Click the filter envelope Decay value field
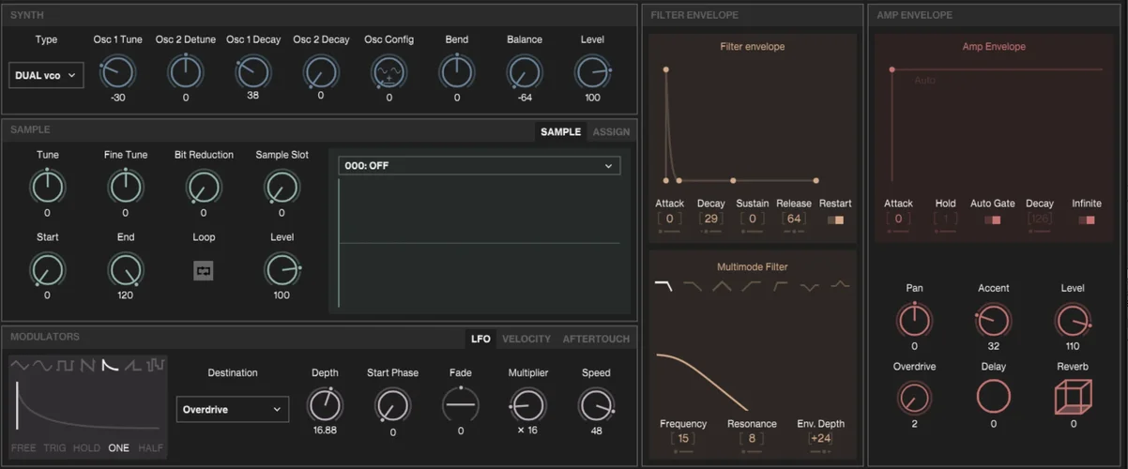 point(710,219)
